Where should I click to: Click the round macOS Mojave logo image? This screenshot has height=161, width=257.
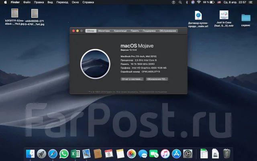tap(95, 64)
